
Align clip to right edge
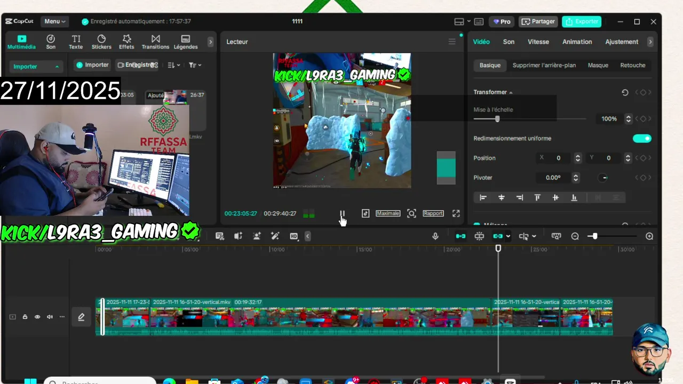[x=519, y=197]
